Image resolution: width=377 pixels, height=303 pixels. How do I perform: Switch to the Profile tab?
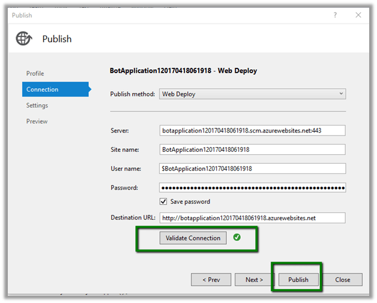(35, 73)
